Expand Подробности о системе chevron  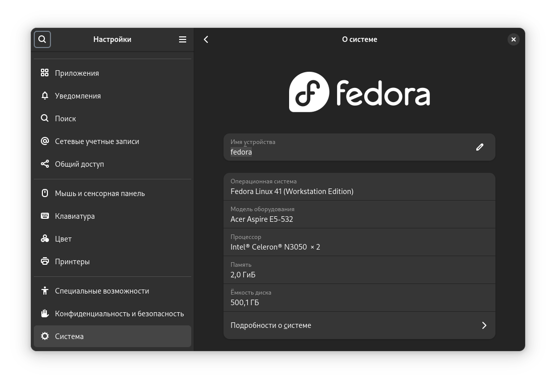[484, 325]
